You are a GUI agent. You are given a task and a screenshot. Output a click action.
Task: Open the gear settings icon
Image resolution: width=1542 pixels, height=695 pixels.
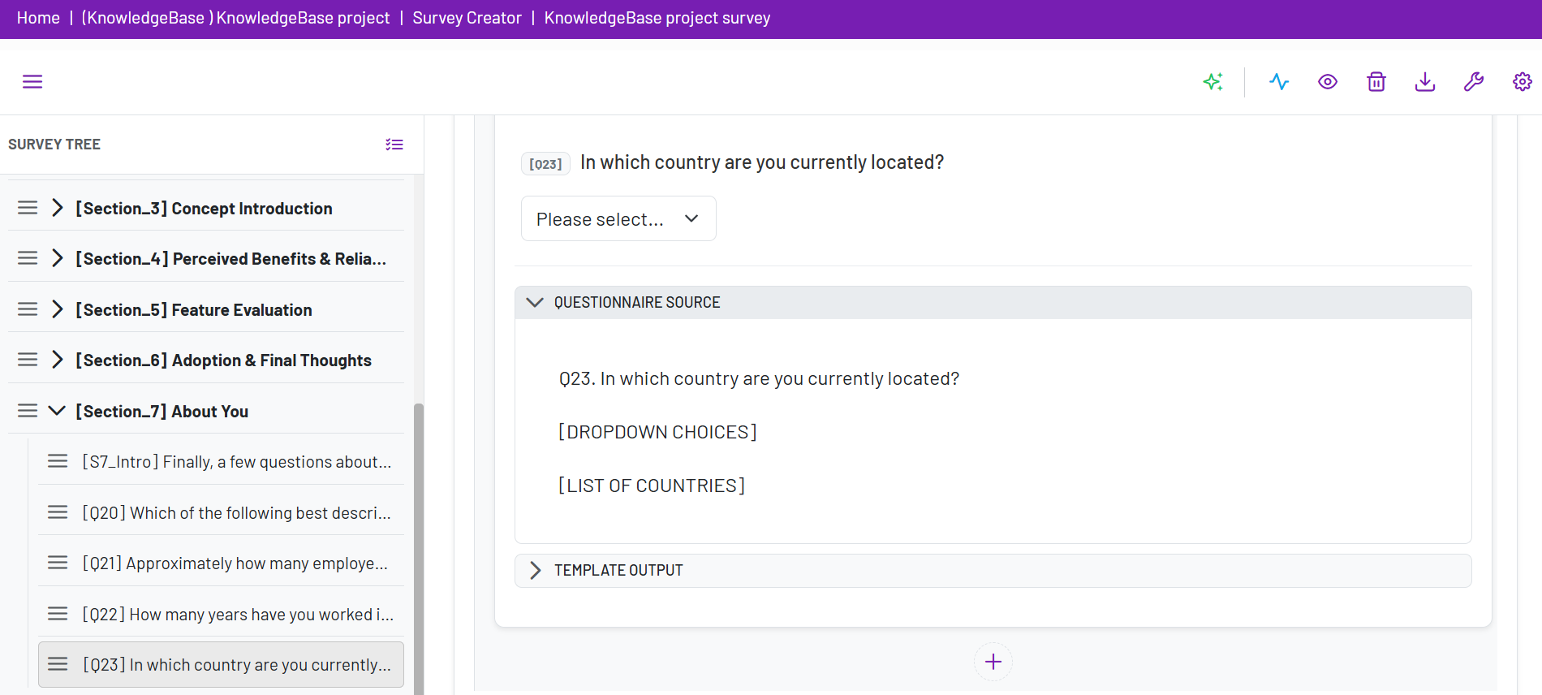(x=1523, y=81)
